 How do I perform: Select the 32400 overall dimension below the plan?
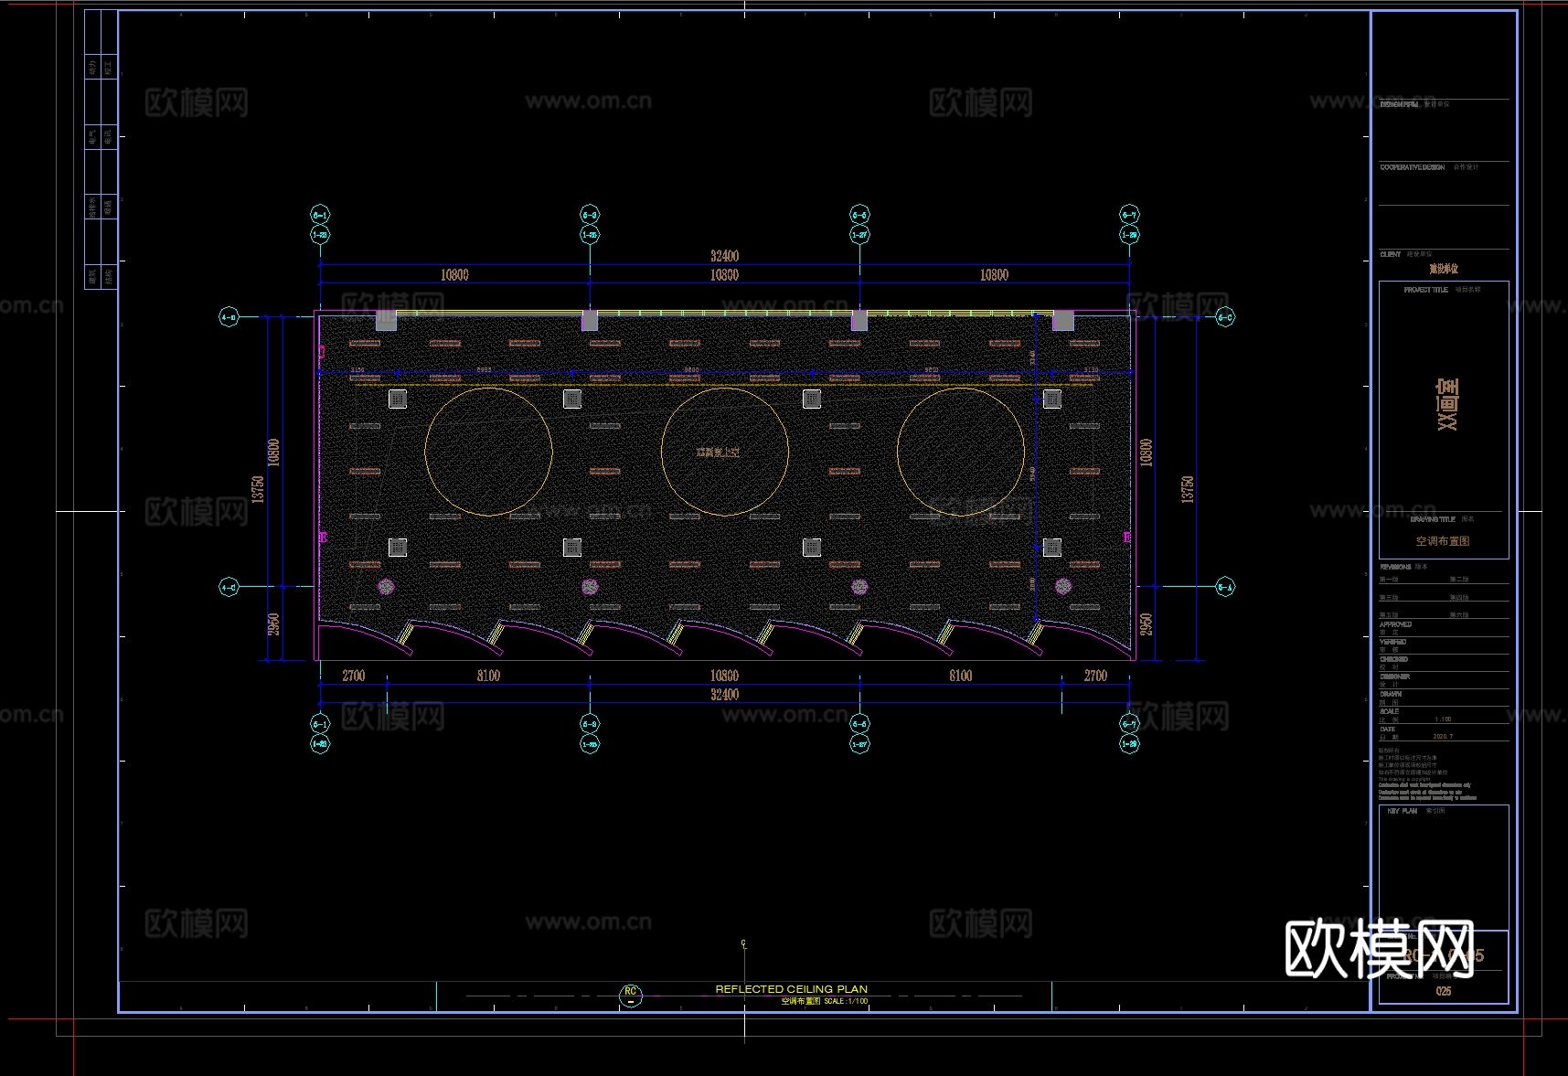(x=724, y=695)
